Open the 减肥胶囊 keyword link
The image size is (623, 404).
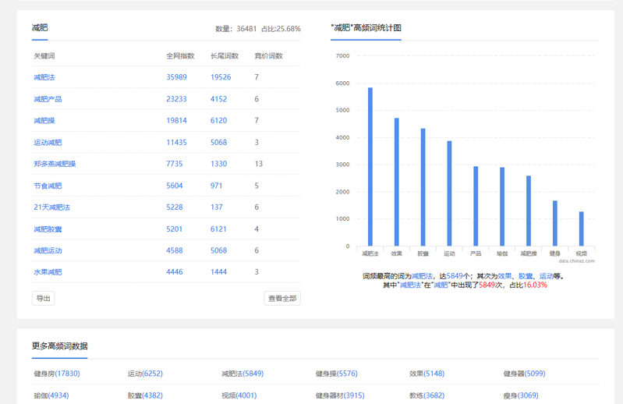click(48, 229)
